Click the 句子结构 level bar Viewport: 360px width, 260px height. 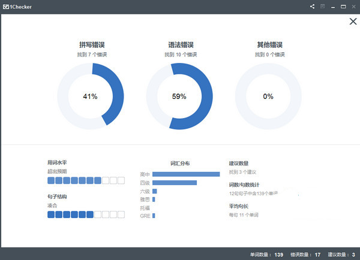click(x=86, y=214)
